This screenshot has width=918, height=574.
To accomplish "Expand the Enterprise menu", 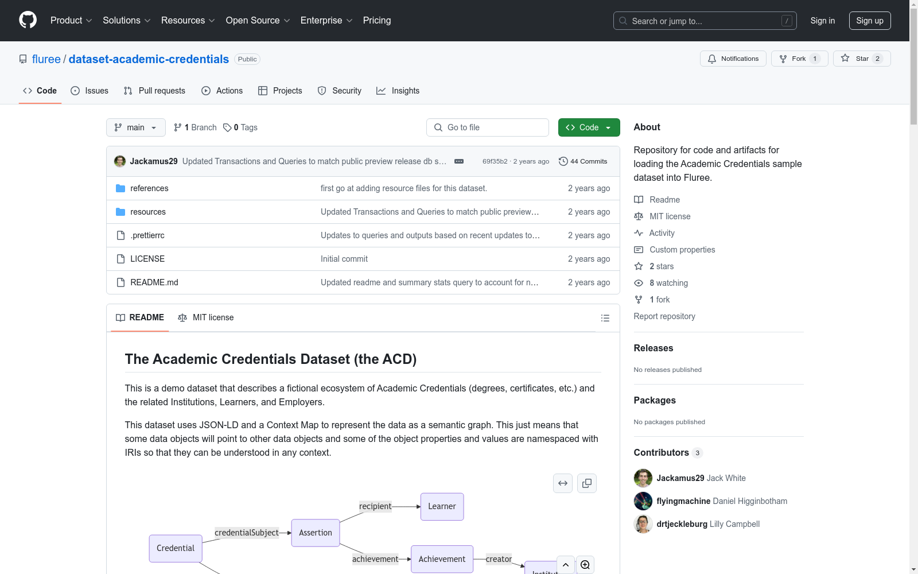I will tap(326, 21).
